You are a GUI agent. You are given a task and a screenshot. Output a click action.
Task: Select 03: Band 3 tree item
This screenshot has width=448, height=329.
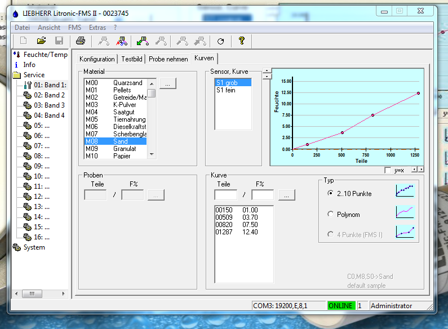[49, 105]
